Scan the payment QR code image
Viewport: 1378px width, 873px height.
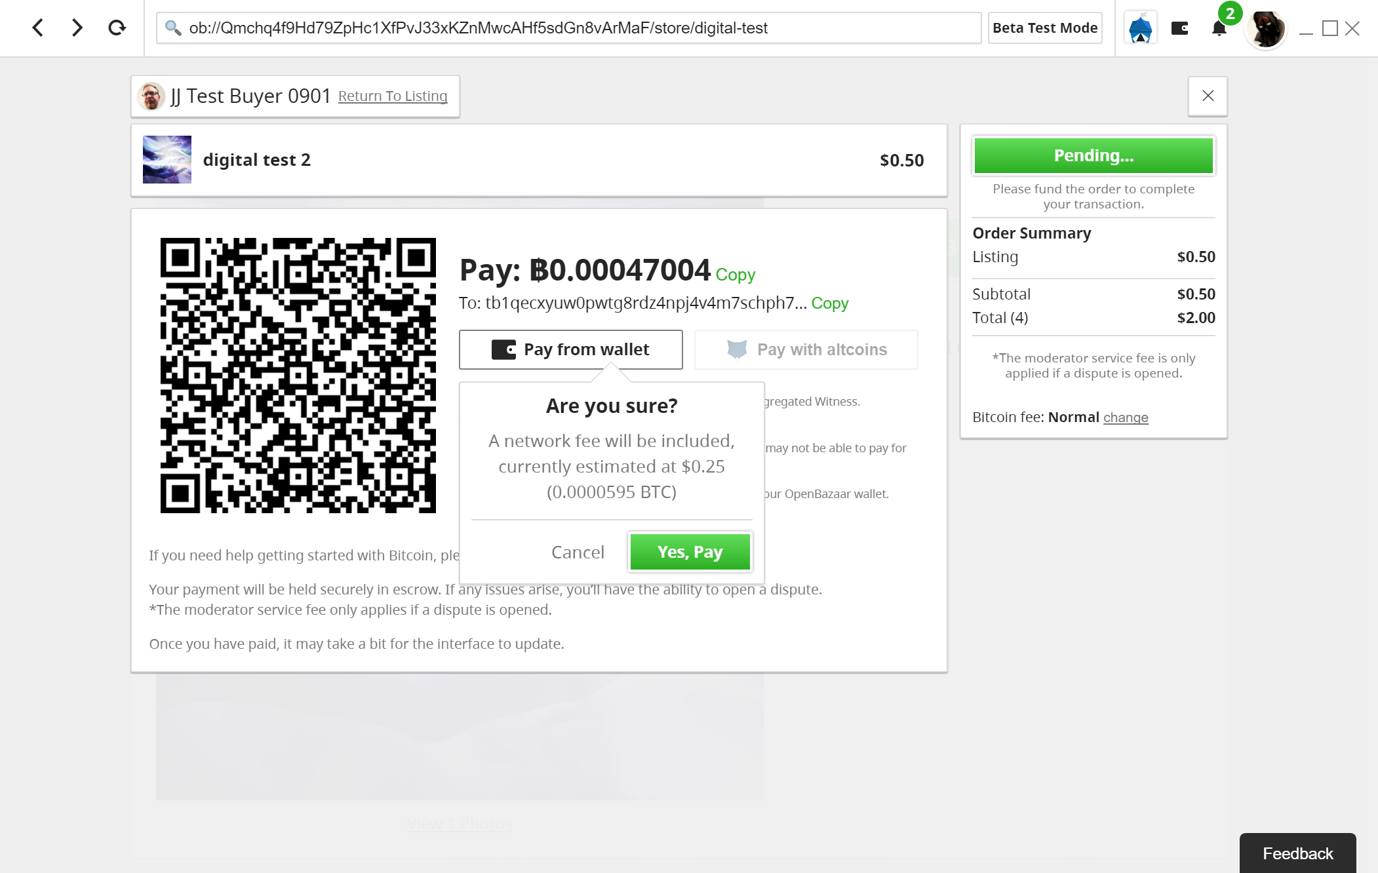coord(298,375)
